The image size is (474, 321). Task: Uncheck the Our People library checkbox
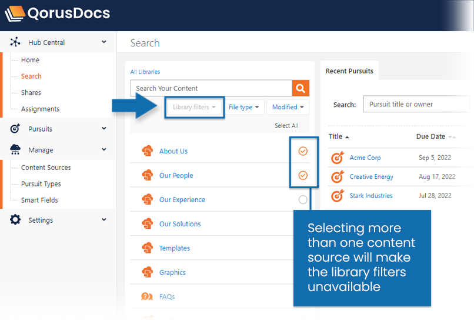303,175
